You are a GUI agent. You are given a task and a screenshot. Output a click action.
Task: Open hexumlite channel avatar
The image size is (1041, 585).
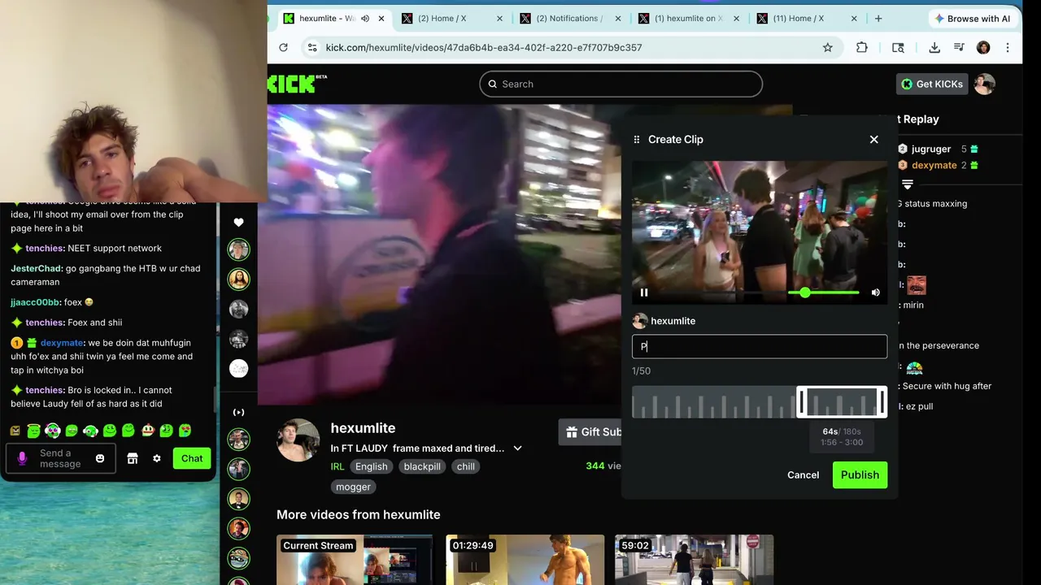pyautogui.click(x=298, y=440)
